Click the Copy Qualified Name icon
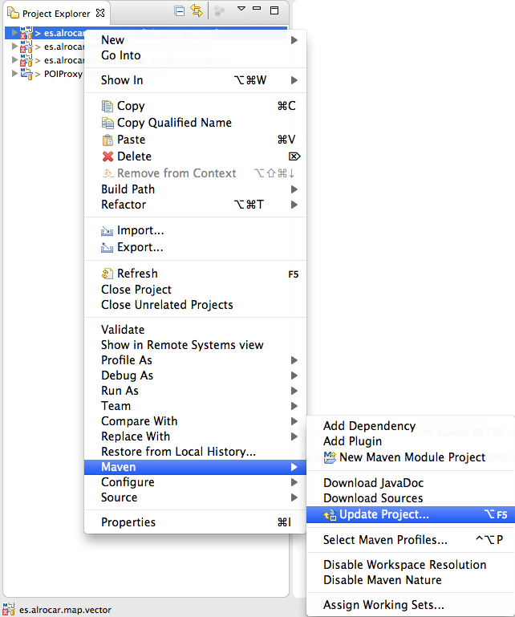Image resolution: width=515 pixels, height=617 pixels. (107, 123)
